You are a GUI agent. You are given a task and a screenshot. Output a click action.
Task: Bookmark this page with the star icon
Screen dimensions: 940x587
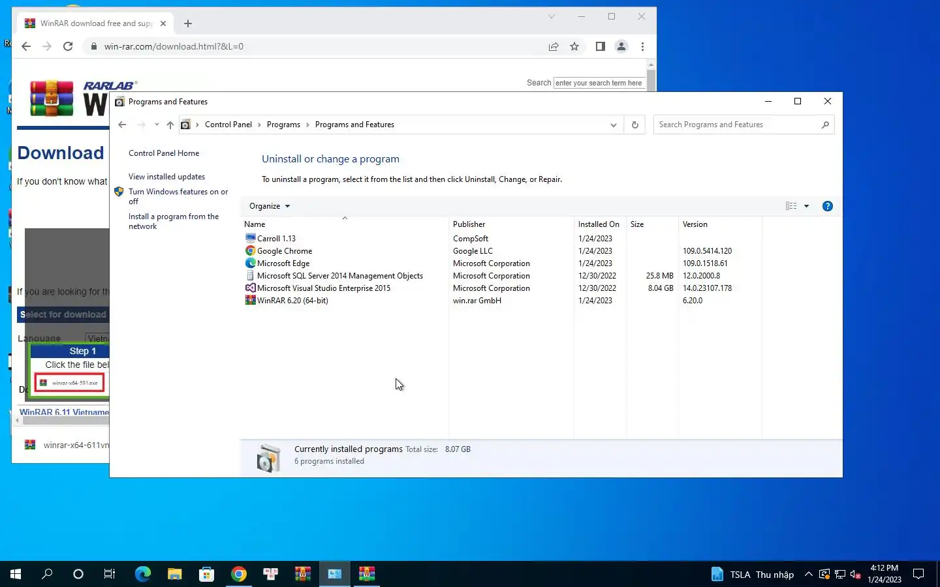[574, 46]
